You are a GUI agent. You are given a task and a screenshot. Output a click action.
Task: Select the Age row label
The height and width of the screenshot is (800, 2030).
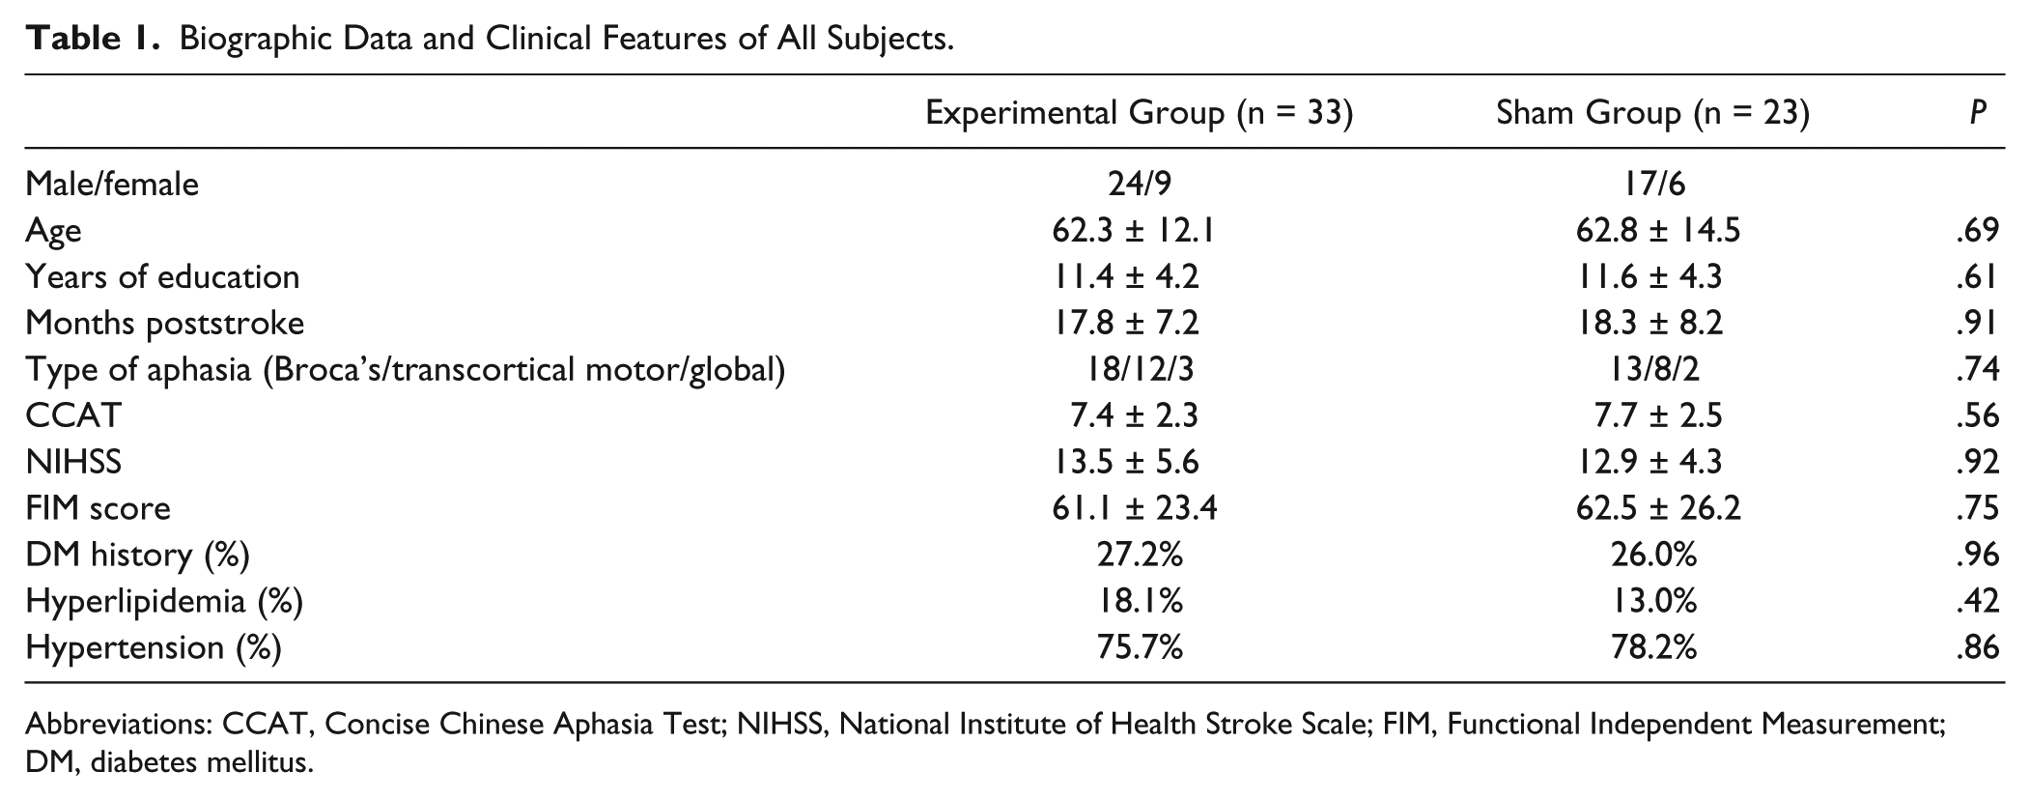click(54, 231)
